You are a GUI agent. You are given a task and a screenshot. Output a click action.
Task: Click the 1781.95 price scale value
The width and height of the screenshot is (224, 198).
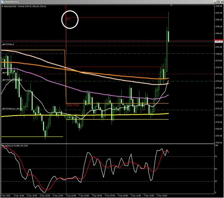[219, 47]
